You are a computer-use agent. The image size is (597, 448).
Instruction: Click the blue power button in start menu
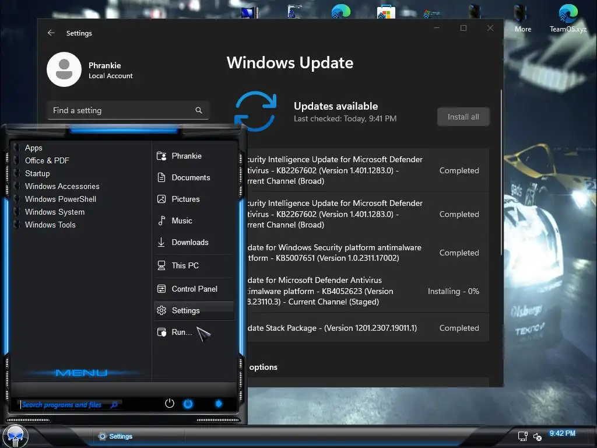pyautogui.click(x=188, y=404)
